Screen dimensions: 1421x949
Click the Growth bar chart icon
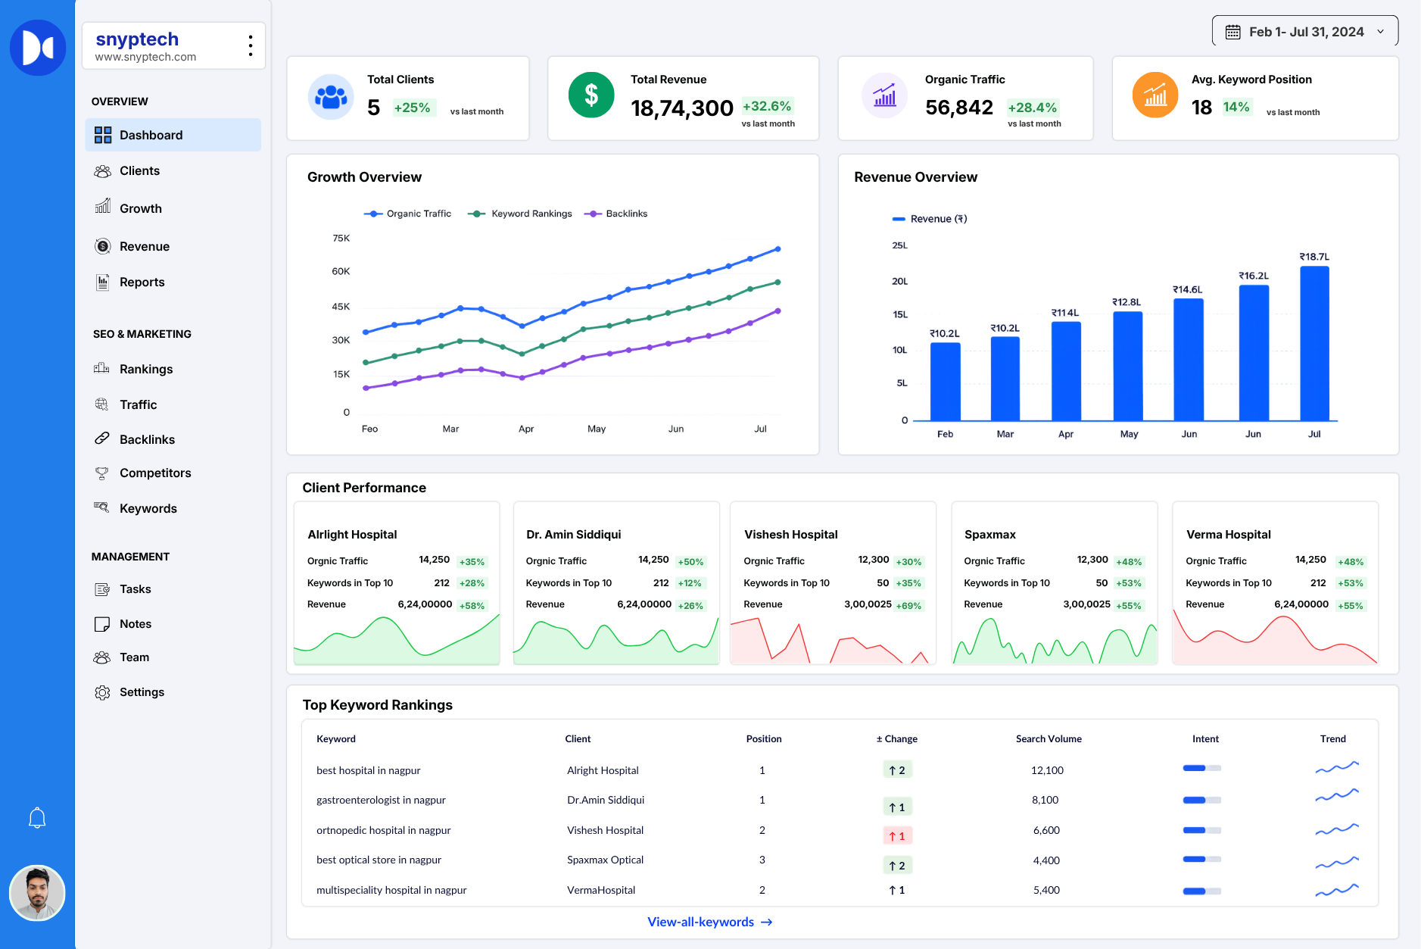tap(102, 206)
